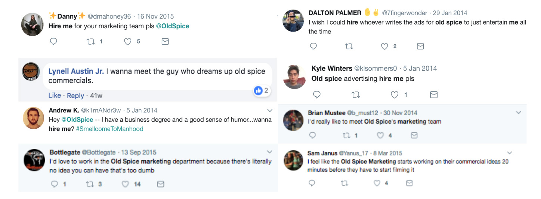Message Kyle Winters' tweet envelope icon
Viewport: 541px width, 199px height.
pos(434,95)
